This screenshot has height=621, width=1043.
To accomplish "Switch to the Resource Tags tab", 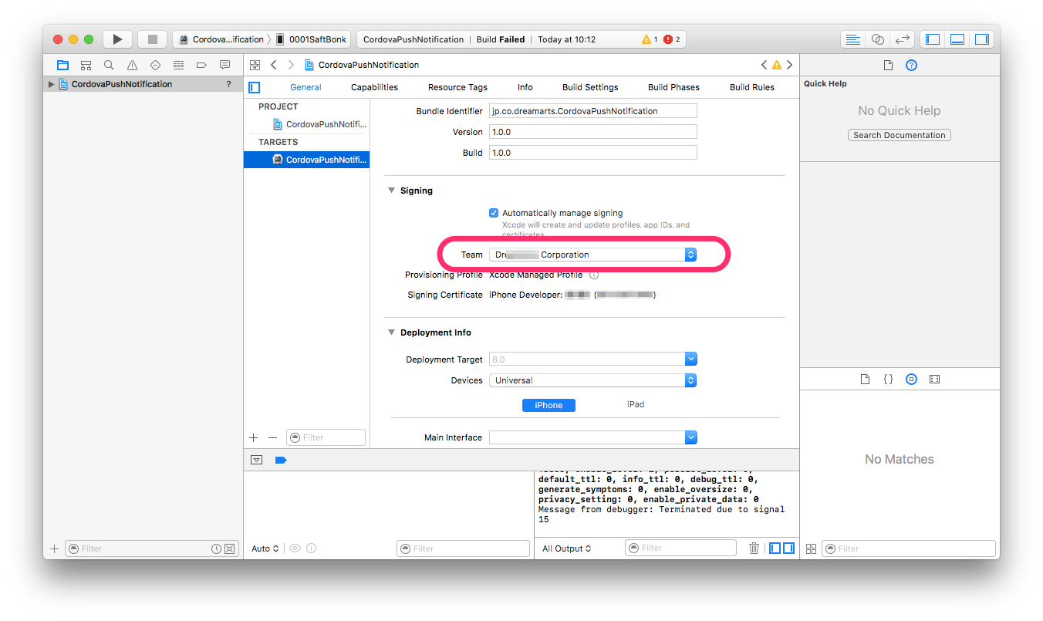I will click(x=457, y=87).
